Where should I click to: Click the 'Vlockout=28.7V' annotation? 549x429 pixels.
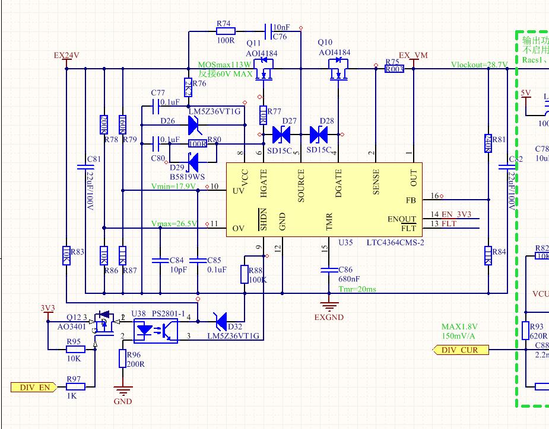(479, 65)
